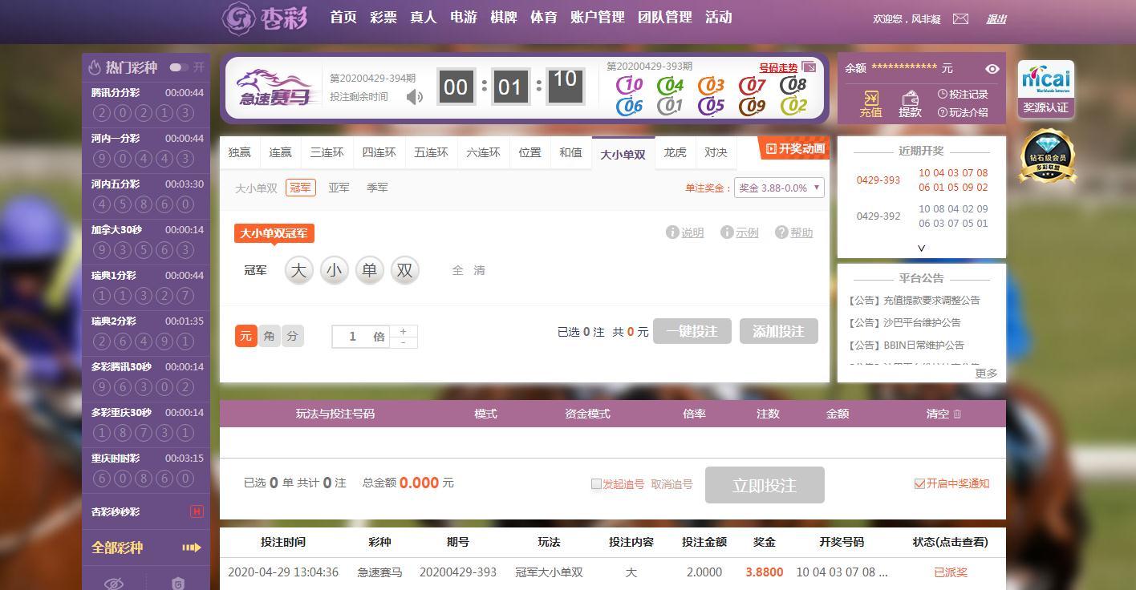Open 真人 in top navigation
The width and height of the screenshot is (1136, 590).
click(x=424, y=17)
